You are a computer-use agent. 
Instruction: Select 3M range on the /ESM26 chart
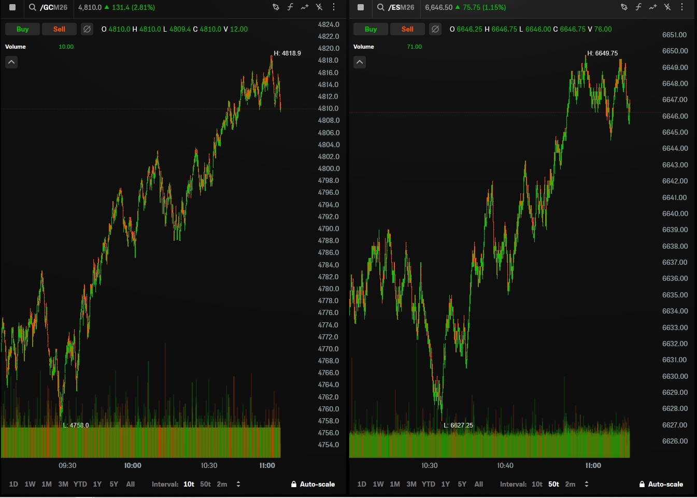(x=411, y=484)
